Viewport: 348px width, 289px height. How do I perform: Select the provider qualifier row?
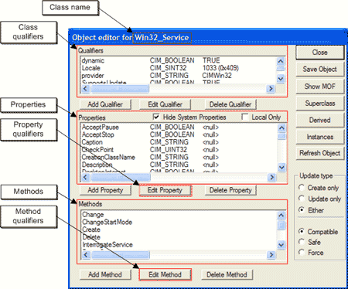point(178,76)
